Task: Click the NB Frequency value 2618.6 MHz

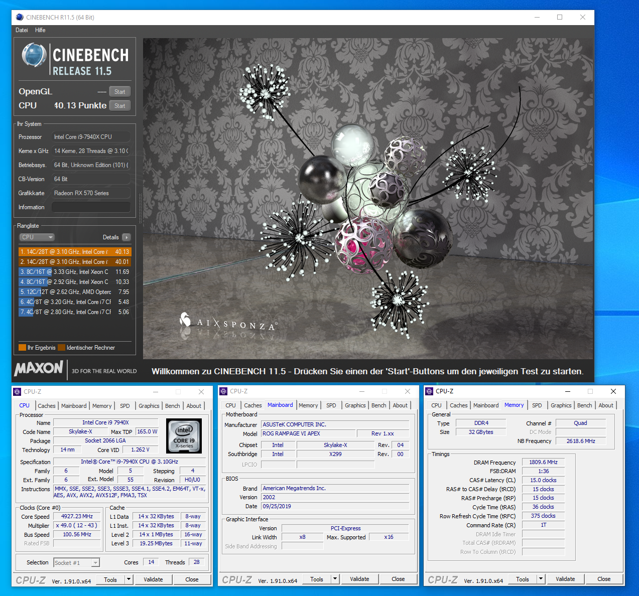Action: [x=581, y=441]
